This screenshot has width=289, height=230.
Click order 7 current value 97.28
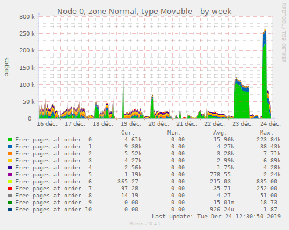coord(130,189)
